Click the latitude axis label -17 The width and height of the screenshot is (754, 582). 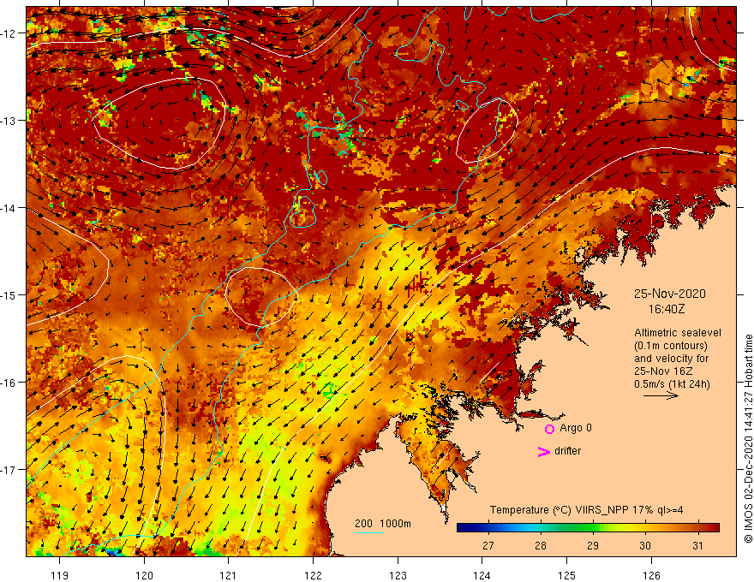pos(9,470)
